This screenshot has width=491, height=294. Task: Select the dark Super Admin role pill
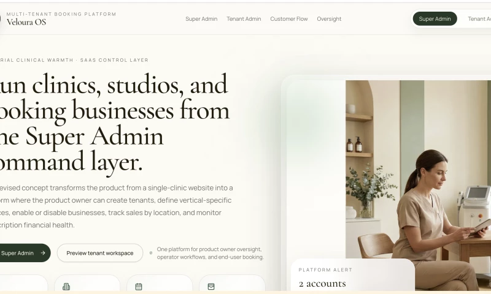tap(435, 19)
